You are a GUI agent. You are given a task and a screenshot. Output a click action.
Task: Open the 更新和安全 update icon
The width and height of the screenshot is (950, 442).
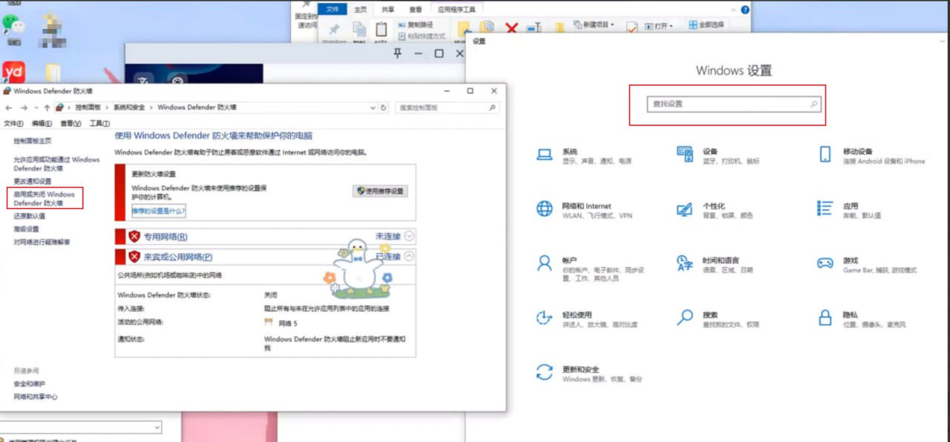pyautogui.click(x=544, y=372)
